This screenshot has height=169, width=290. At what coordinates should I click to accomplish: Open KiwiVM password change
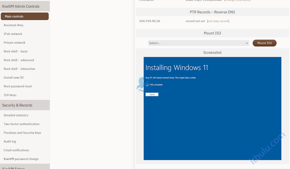click(21, 159)
